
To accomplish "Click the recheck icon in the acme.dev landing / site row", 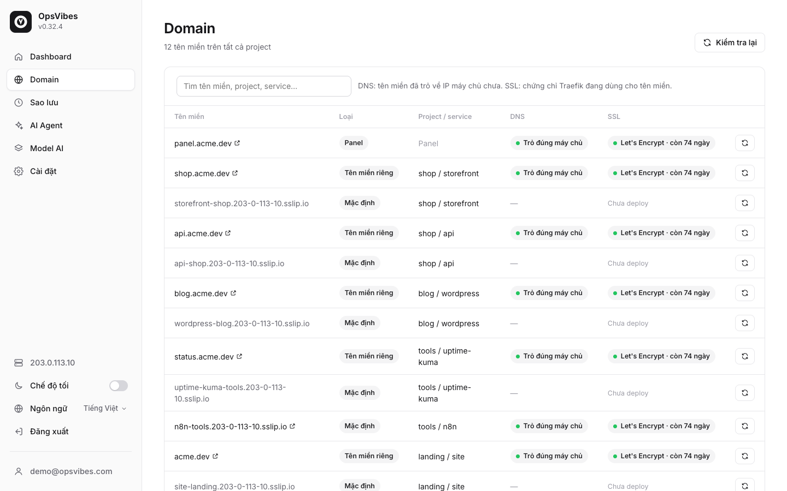I will pyautogui.click(x=745, y=456).
